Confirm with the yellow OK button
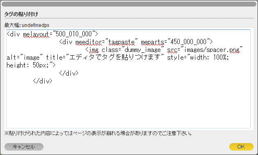 pos(241,147)
